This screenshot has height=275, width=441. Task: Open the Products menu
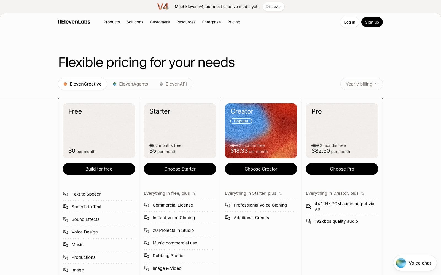pyautogui.click(x=112, y=22)
